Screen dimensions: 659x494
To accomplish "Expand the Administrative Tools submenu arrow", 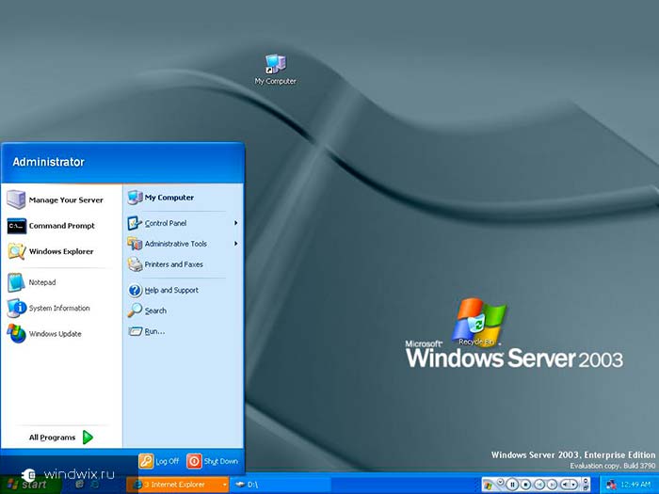I will point(235,244).
